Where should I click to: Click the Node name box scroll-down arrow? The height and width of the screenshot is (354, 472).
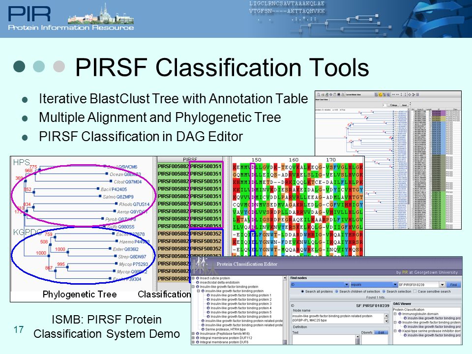point(386,321)
